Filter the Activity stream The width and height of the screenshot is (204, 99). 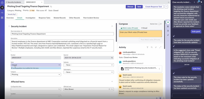point(147,47)
